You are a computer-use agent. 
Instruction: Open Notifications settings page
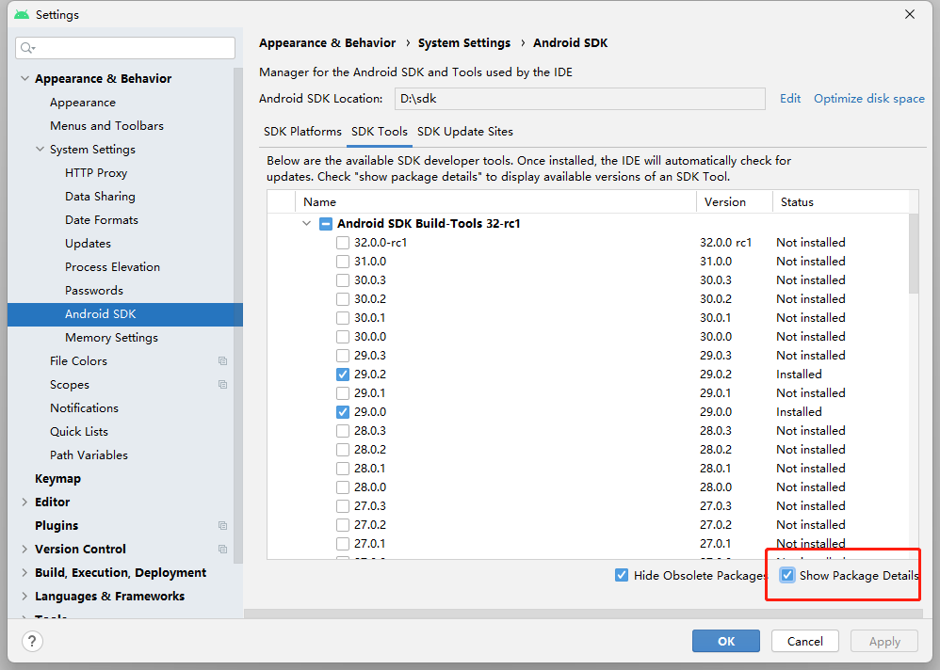[x=84, y=408]
